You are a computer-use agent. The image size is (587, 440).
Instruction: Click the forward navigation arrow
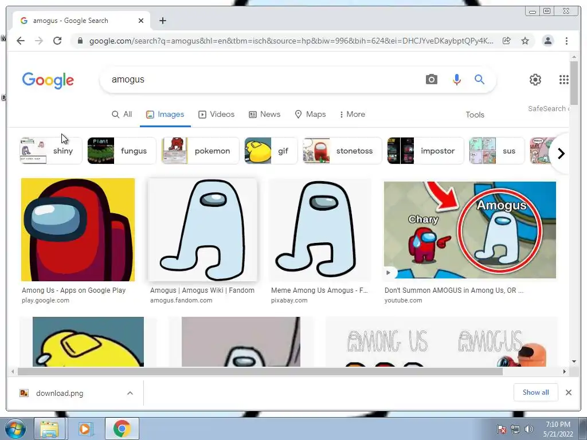tap(39, 41)
